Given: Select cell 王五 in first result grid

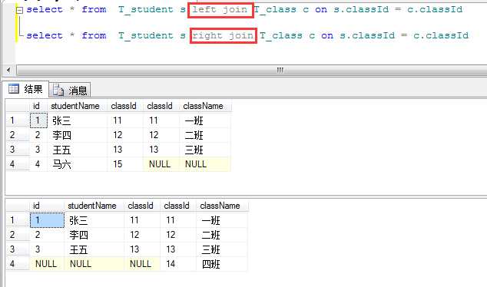Looking at the screenshot, I should [x=78, y=150].
